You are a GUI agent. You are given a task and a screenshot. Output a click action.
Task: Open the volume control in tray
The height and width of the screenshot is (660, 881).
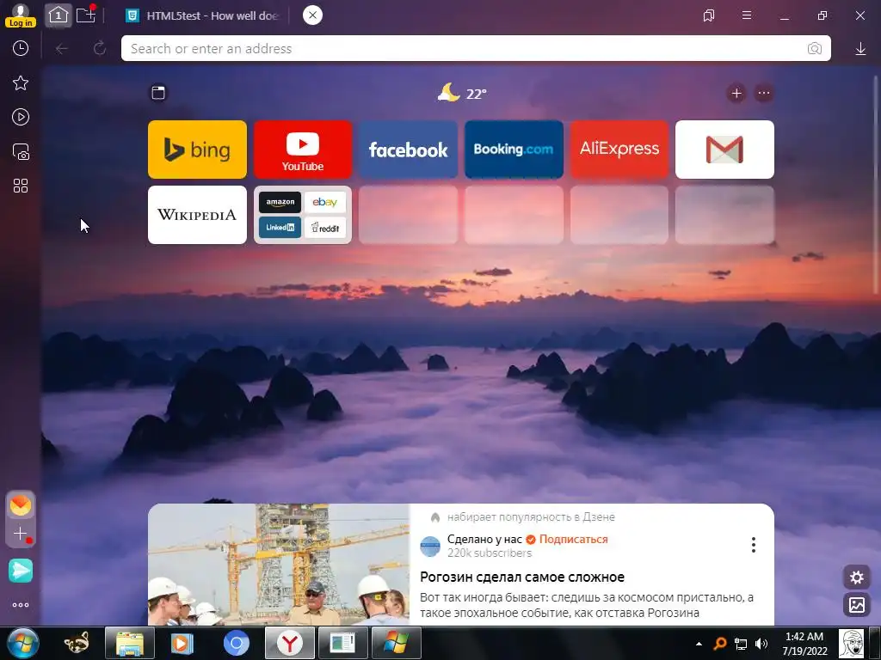761,644
